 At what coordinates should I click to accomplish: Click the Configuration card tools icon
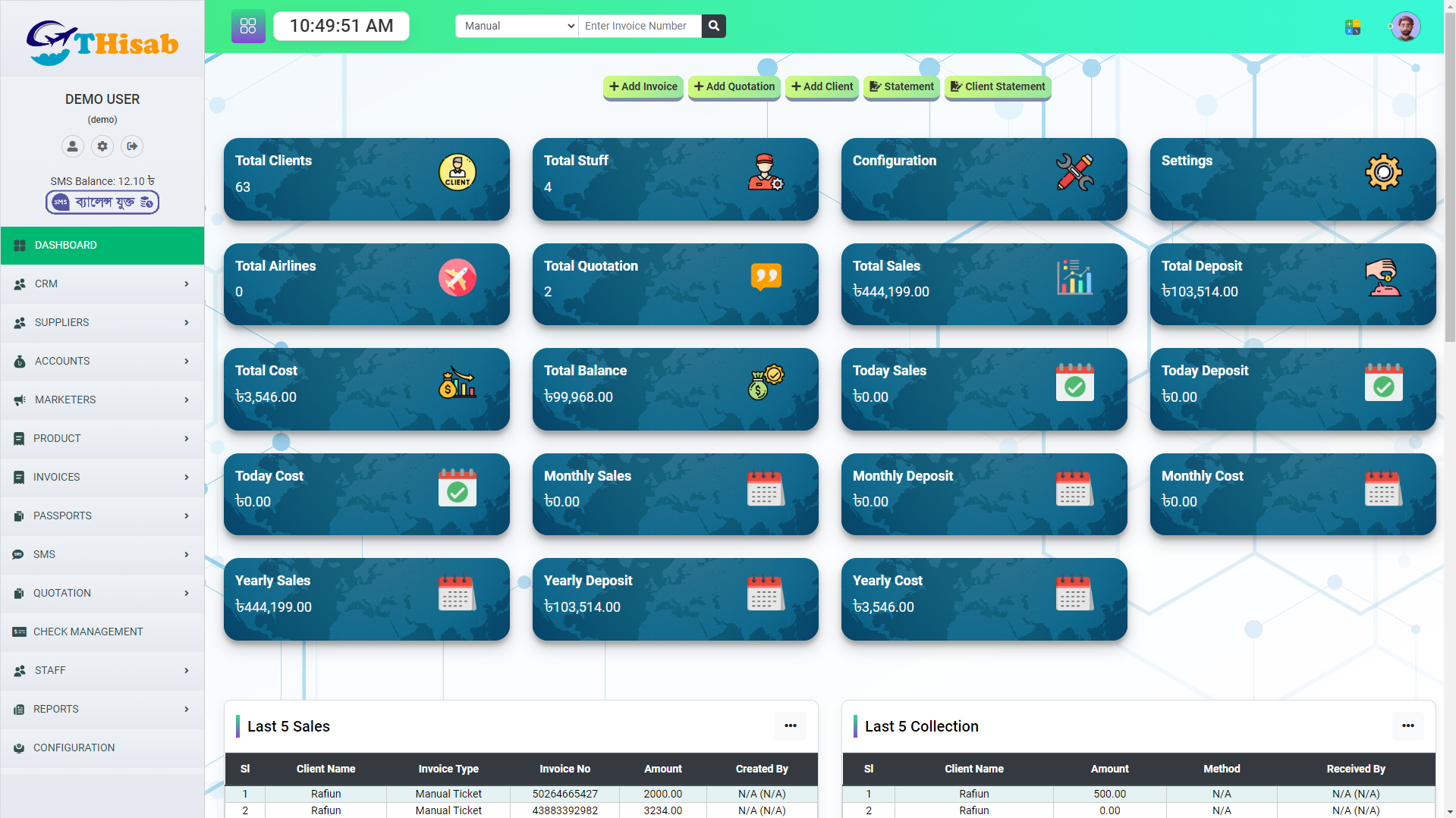1074,172
